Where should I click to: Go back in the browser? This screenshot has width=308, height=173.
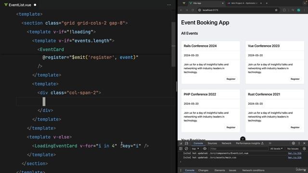click(x=181, y=10)
